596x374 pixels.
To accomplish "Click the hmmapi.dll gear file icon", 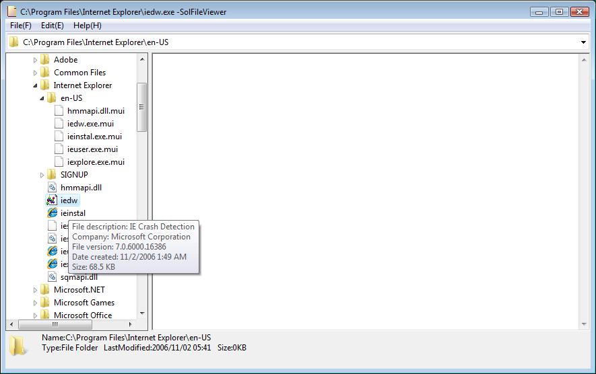I will coord(52,187).
